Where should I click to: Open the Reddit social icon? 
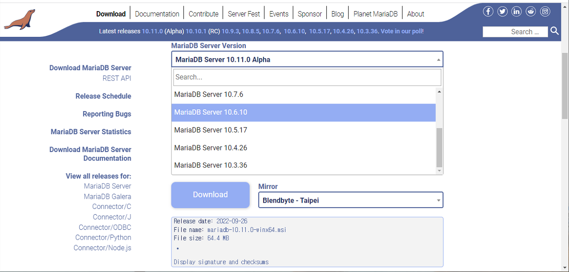(x=531, y=12)
